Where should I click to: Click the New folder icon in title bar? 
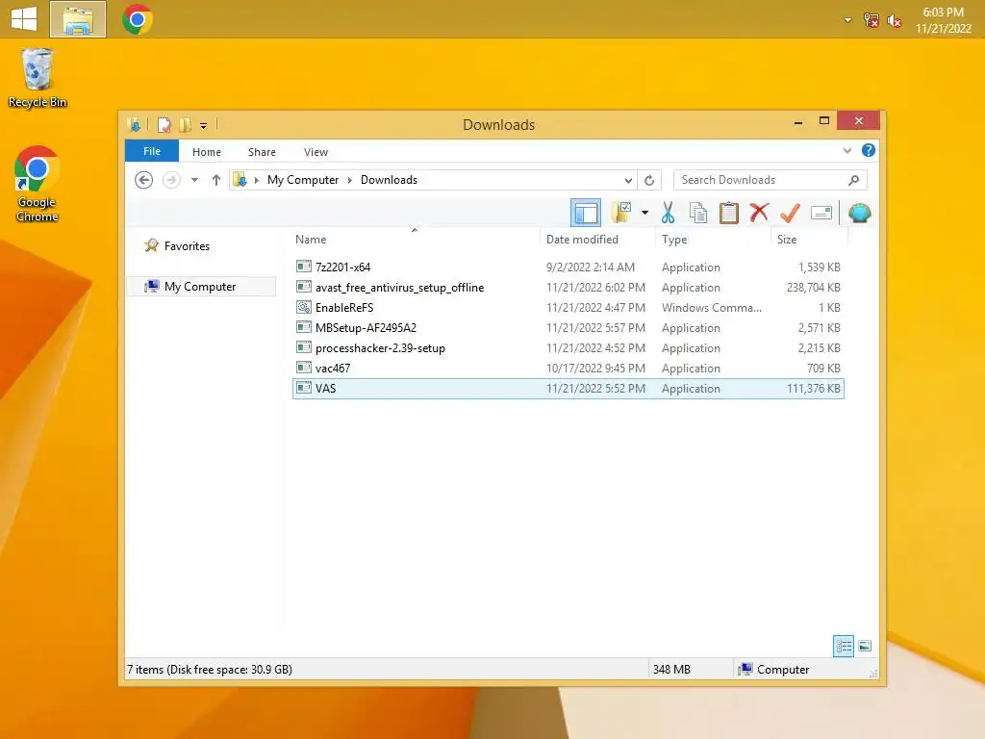click(185, 125)
